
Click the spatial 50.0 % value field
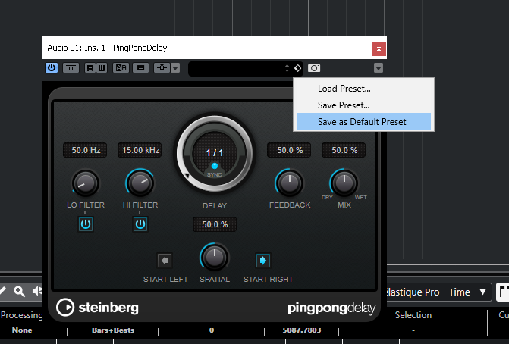click(x=215, y=224)
